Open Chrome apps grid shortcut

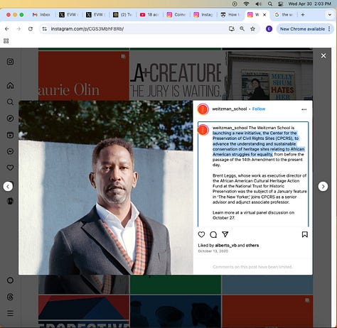pos(6,41)
